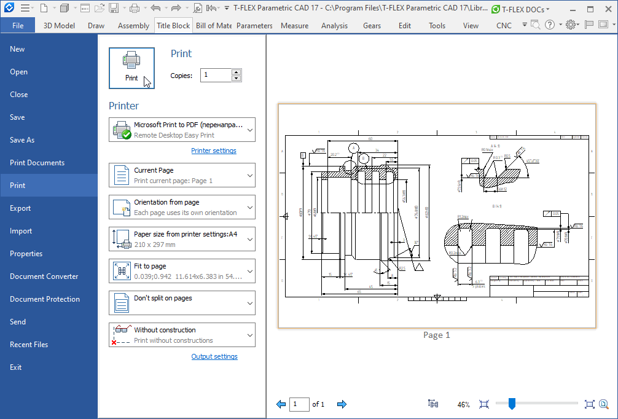Viewport: 618px width, 419px height.
Task: Expand the Microsoft Print to PDF printer dropdown
Action: point(250,130)
